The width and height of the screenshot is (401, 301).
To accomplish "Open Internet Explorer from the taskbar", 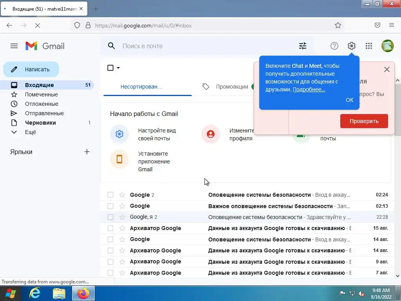I will [35, 293].
